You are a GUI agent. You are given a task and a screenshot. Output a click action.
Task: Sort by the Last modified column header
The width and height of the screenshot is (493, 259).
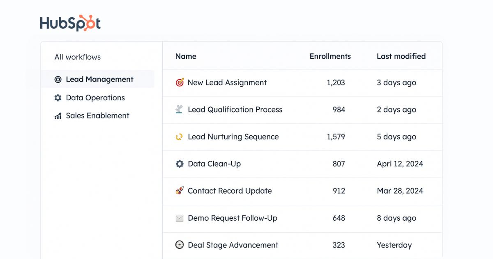(x=401, y=56)
